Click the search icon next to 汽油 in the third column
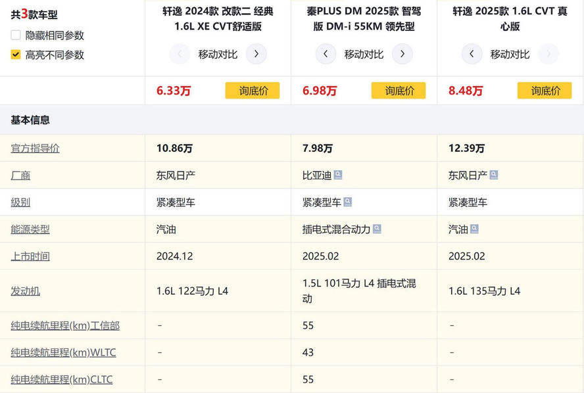Viewport: 584px width, 393px height. tap(474, 229)
